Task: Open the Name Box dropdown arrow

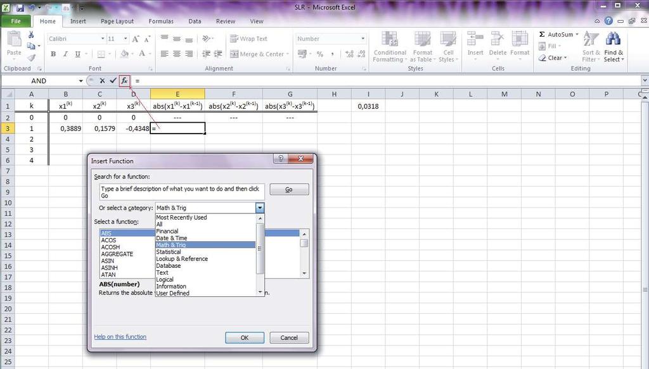Action: (x=80, y=81)
